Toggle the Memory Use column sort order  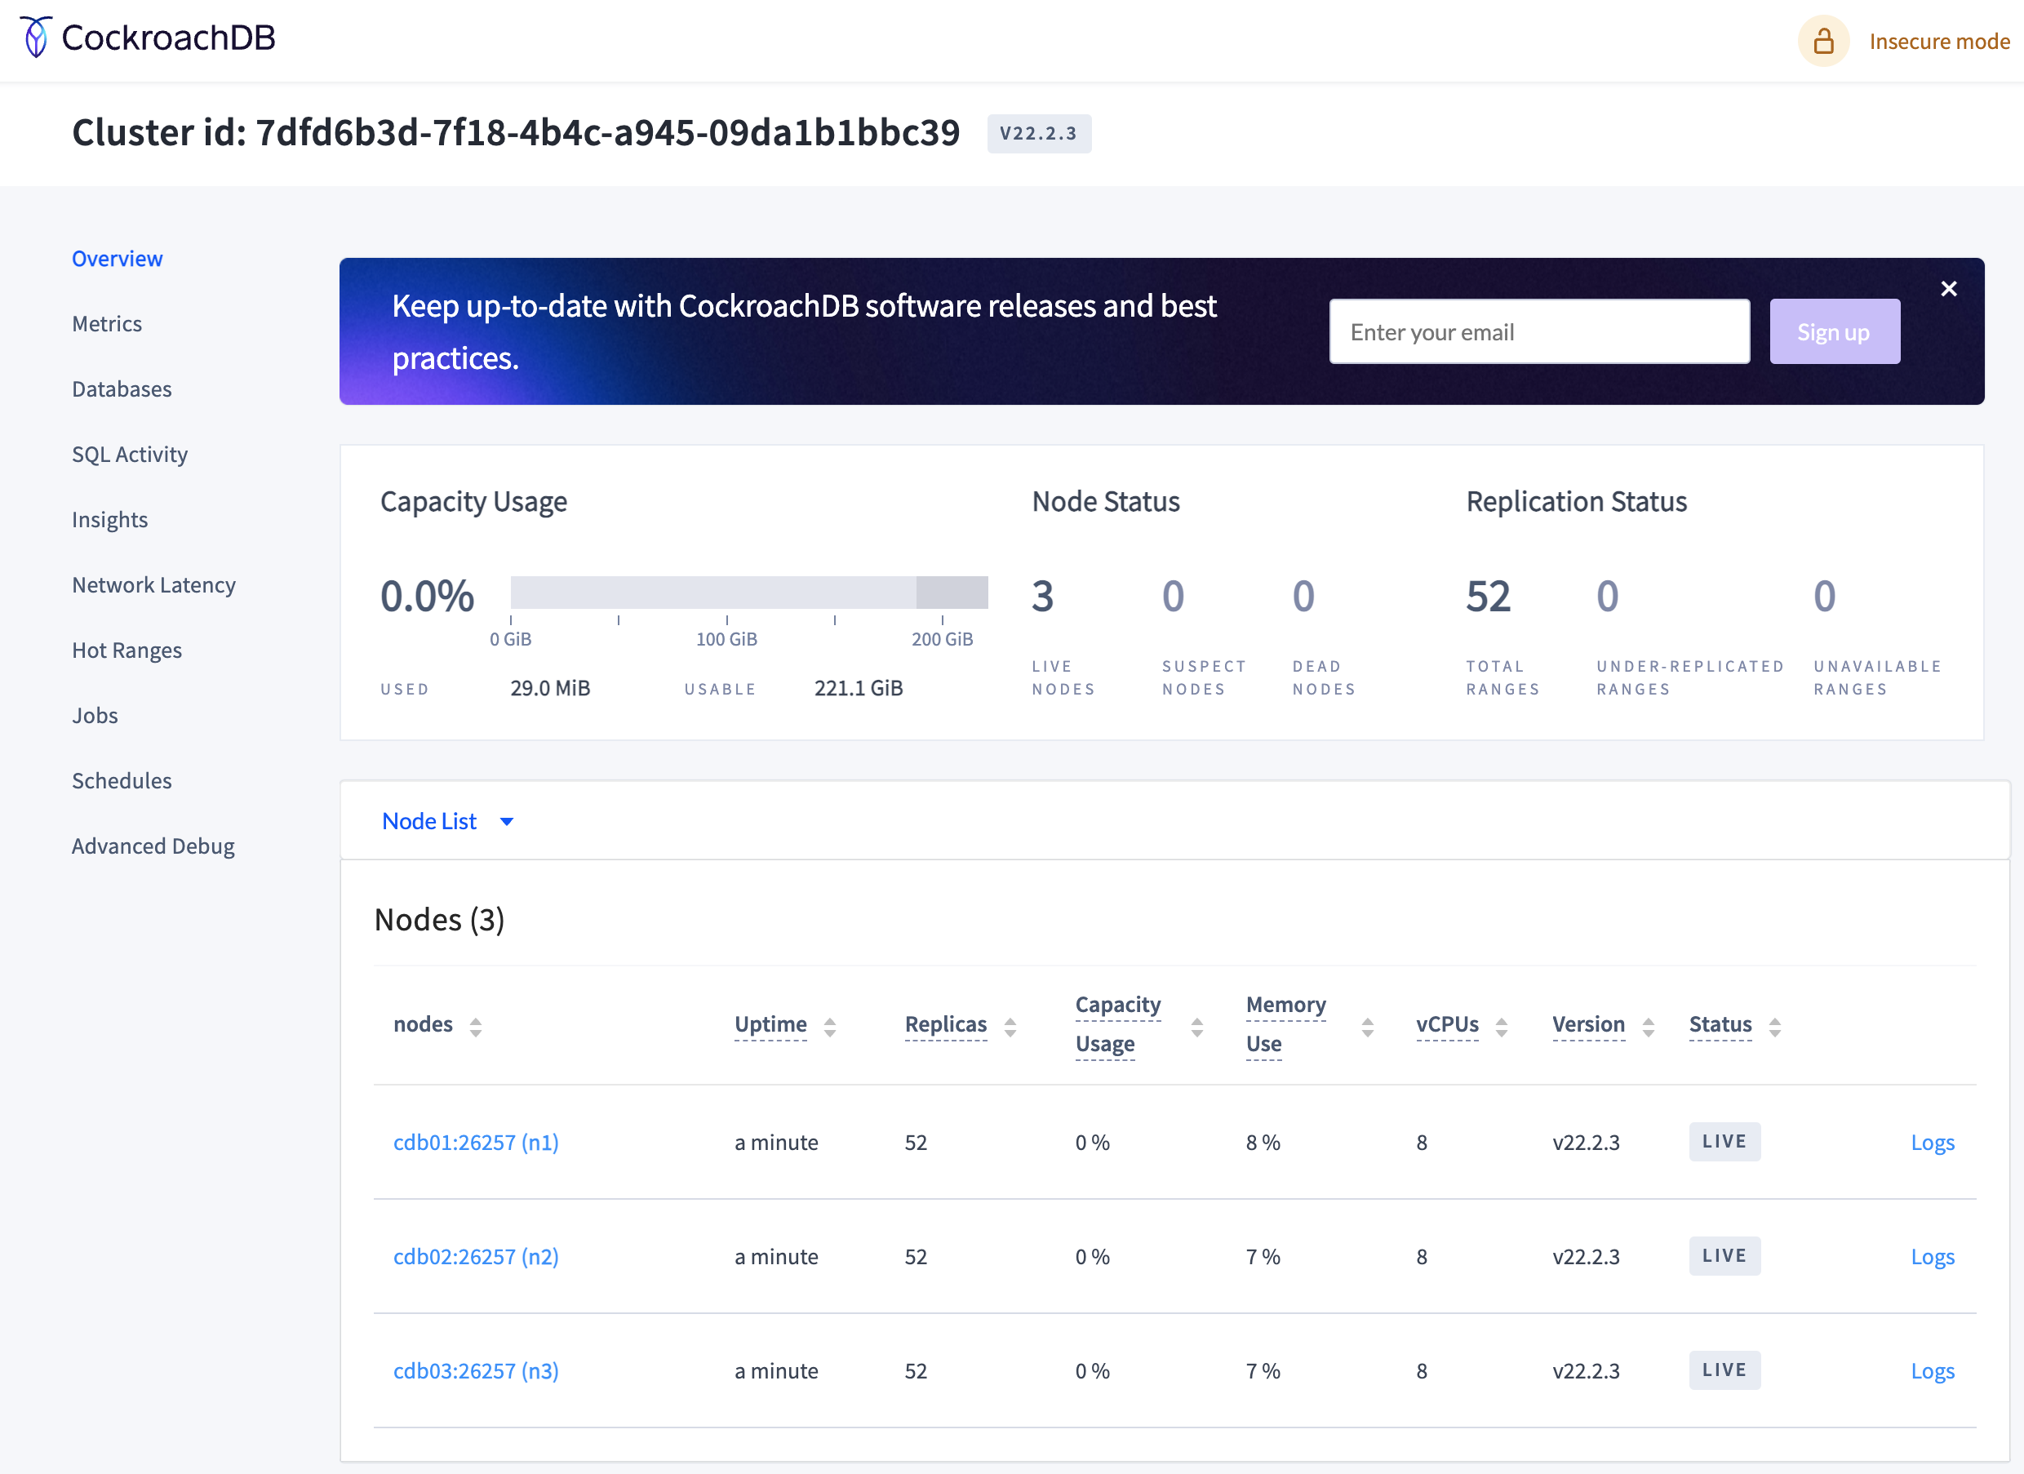tap(1369, 1024)
